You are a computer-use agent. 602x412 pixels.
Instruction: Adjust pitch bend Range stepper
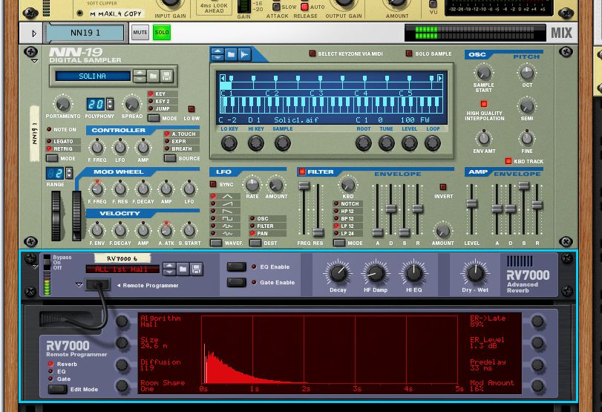pyautogui.click(x=69, y=173)
